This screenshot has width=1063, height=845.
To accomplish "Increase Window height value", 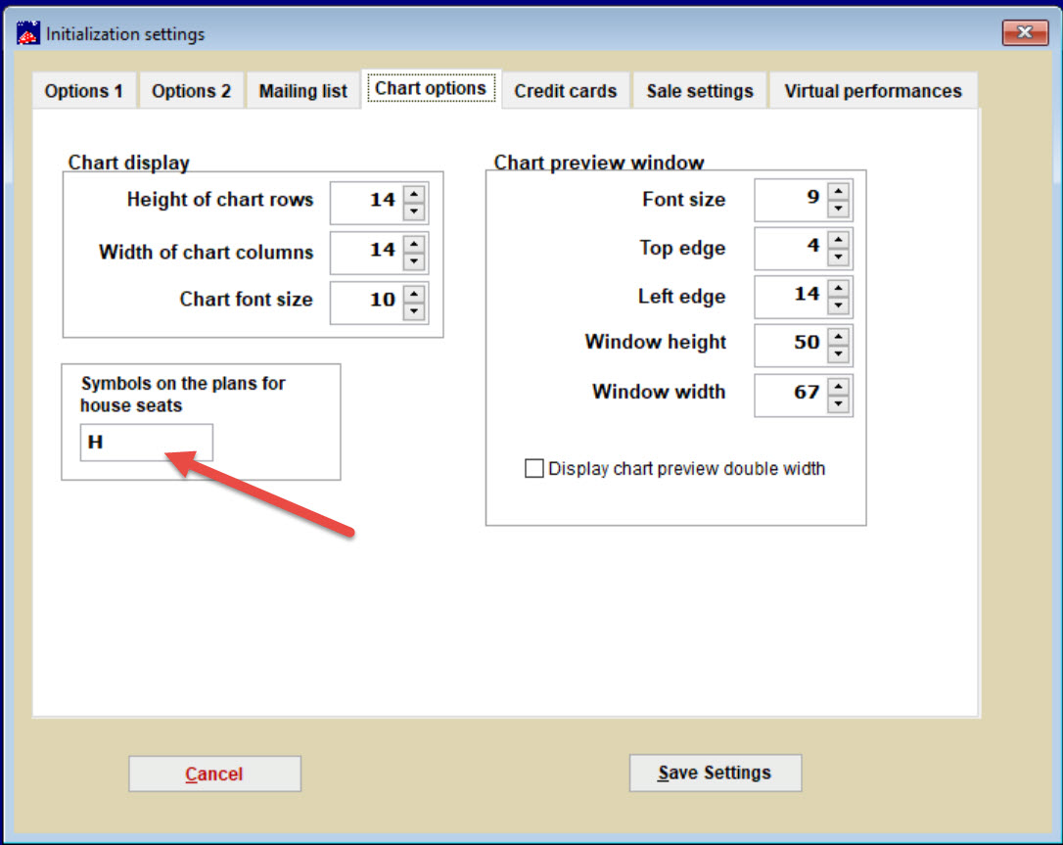I will (x=838, y=336).
